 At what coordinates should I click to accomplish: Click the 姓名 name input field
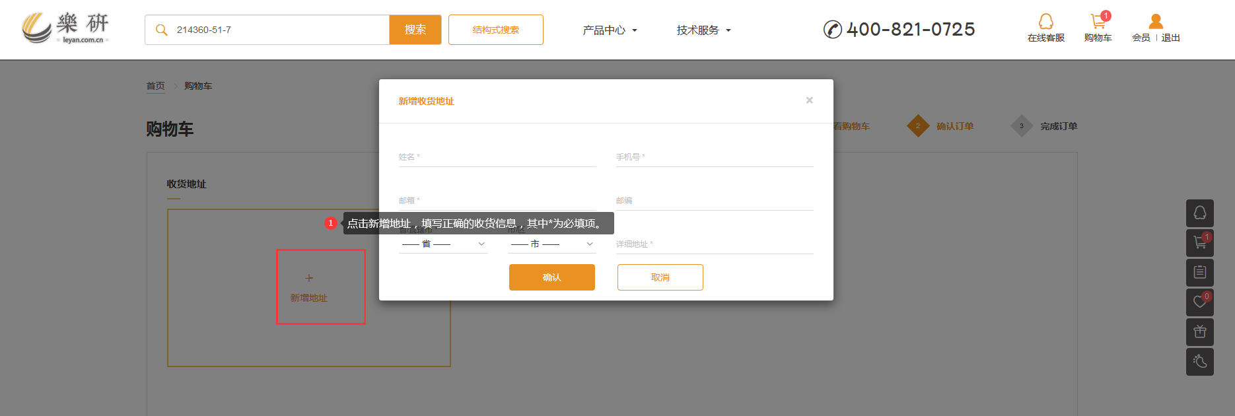click(497, 157)
